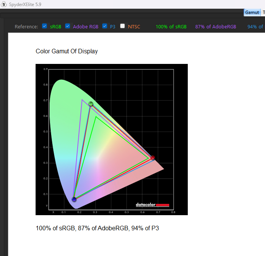Click the top vertex of the green sRGB triangle
Screen dimensions: 265x256
point(96,116)
